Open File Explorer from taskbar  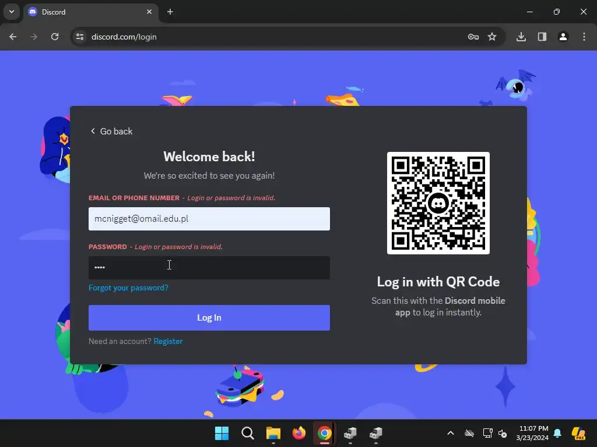tap(273, 433)
